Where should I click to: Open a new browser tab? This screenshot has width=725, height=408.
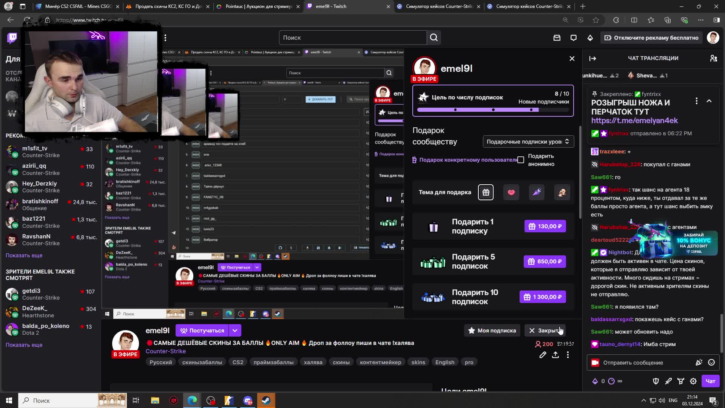click(x=583, y=6)
